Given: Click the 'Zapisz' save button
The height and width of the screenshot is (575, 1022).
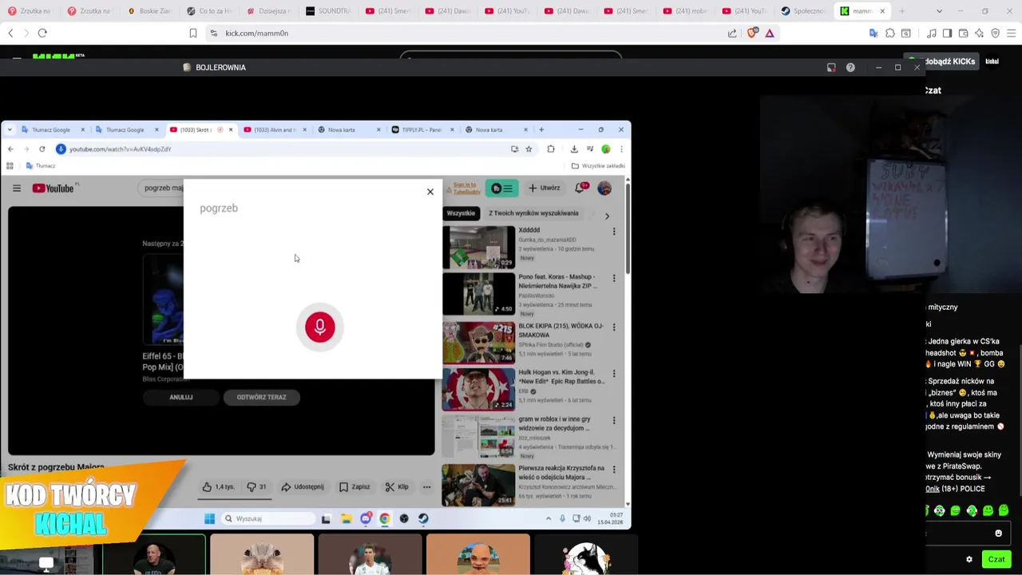Looking at the screenshot, I should (355, 487).
